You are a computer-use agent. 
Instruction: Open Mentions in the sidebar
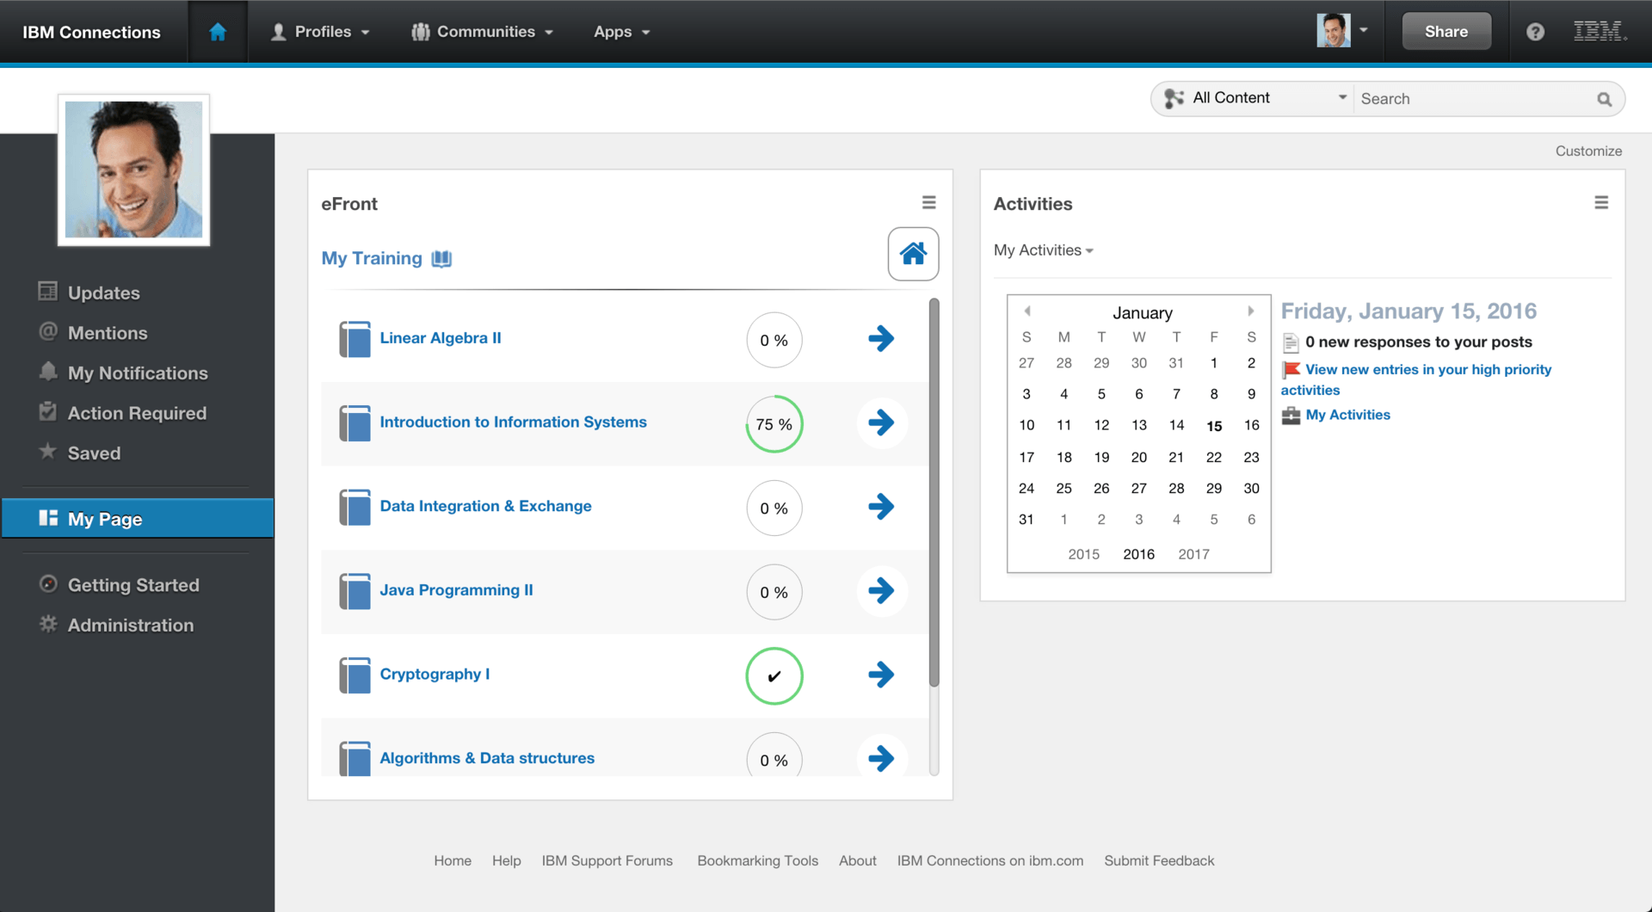[107, 333]
